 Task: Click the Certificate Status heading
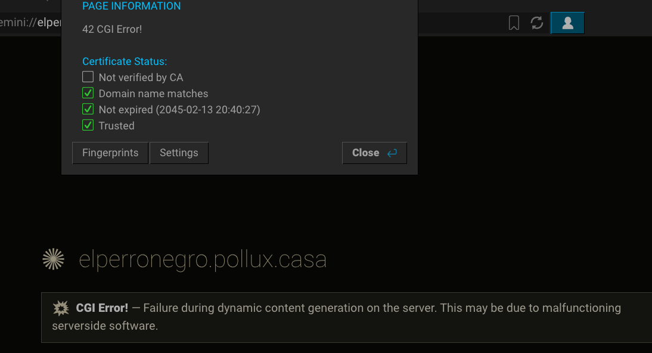(125, 61)
